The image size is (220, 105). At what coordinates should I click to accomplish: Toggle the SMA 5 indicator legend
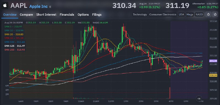pos(13,26)
